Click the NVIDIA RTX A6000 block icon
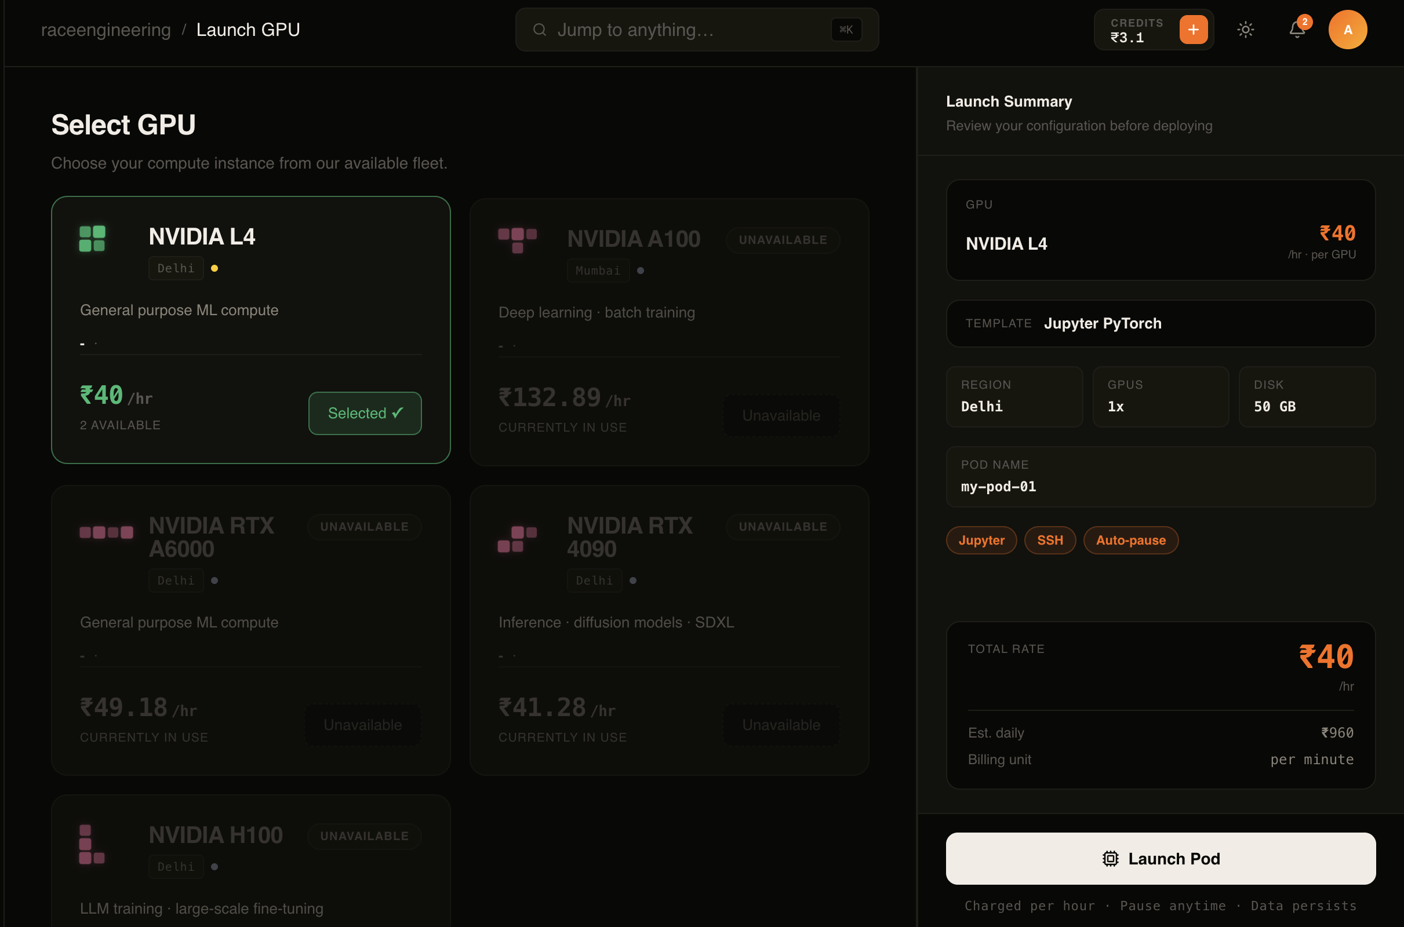1404x927 pixels. [107, 532]
